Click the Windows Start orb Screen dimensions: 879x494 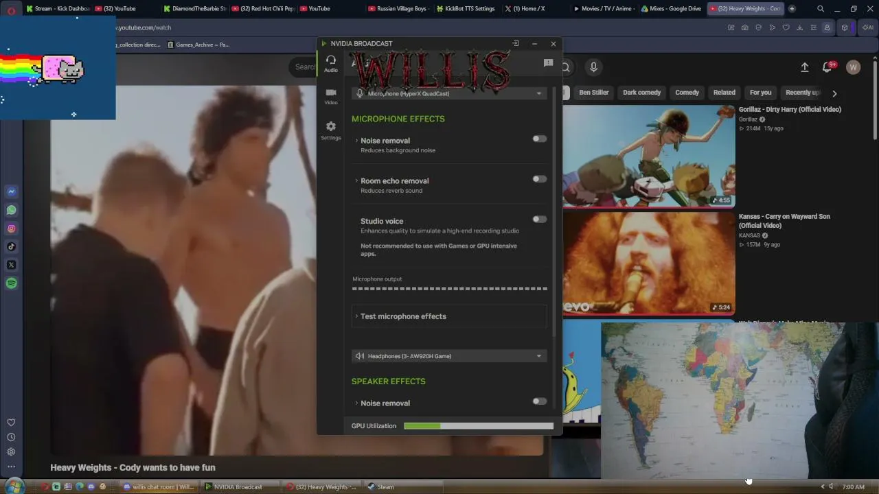click(x=14, y=486)
